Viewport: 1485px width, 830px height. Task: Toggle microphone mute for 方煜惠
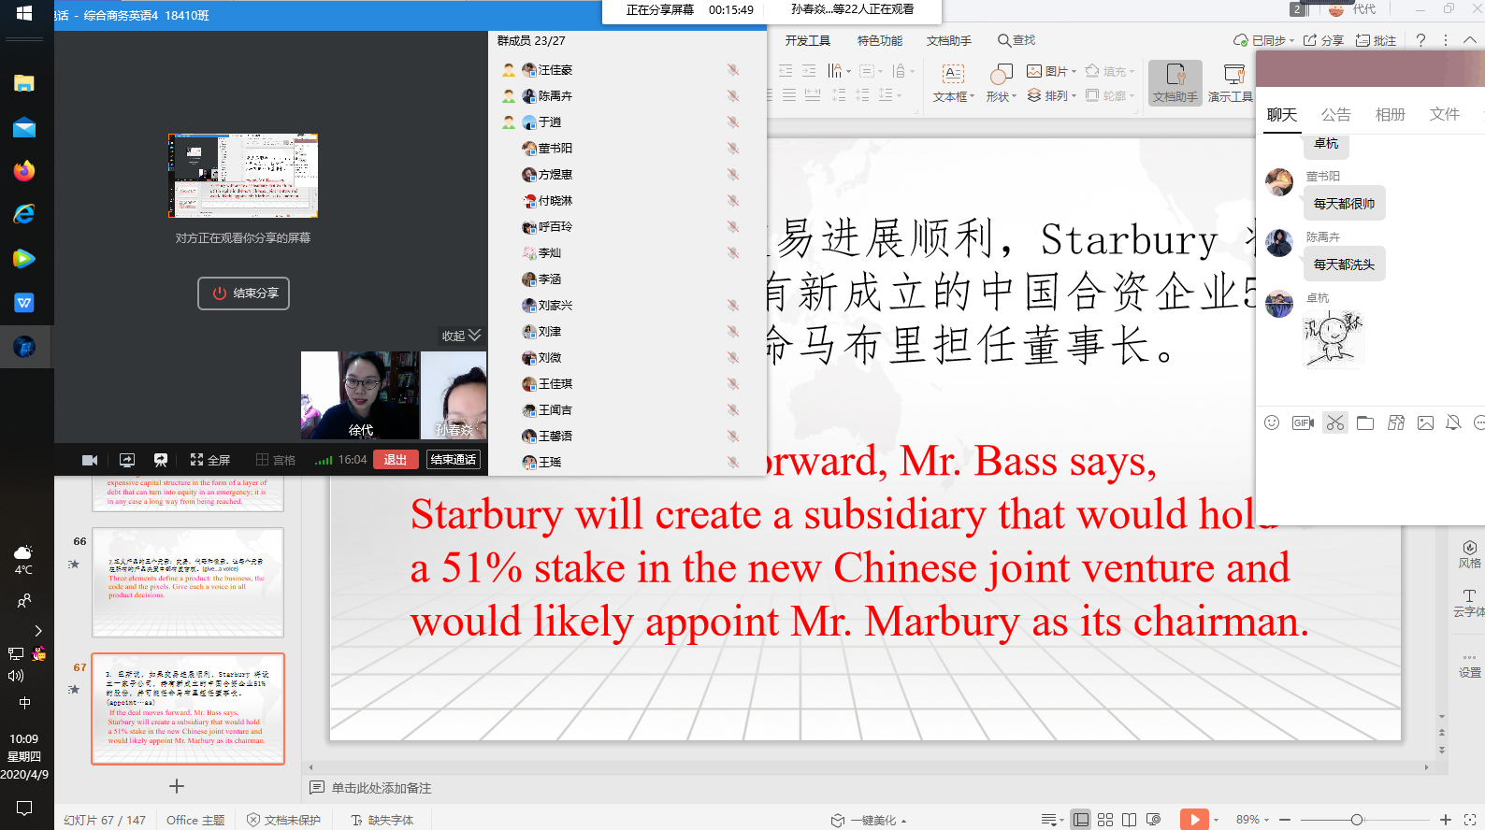(x=733, y=175)
